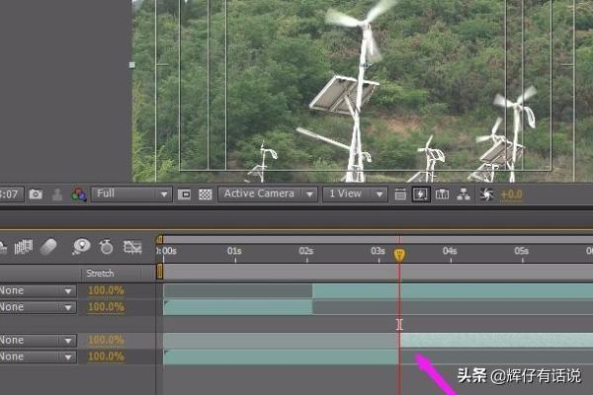Click the Fast Previews lightning icon
The image size is (593, 395).
[421, 195]
